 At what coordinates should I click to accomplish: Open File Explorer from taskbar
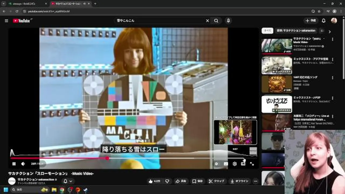pos(54,190)
